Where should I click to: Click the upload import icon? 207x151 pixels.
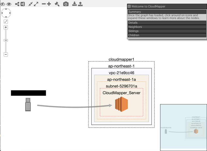[x=80, y=4]
